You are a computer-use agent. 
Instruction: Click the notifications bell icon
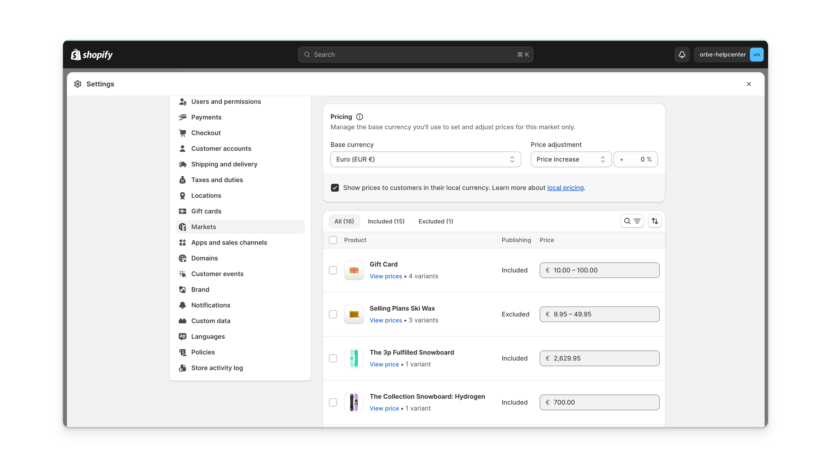tap(682, 55)
